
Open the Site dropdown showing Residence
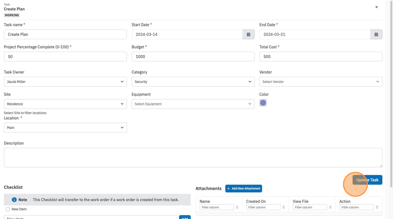65,104
